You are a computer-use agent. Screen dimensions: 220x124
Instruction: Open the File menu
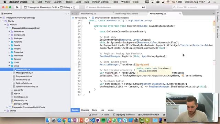(x=32, y=2)
